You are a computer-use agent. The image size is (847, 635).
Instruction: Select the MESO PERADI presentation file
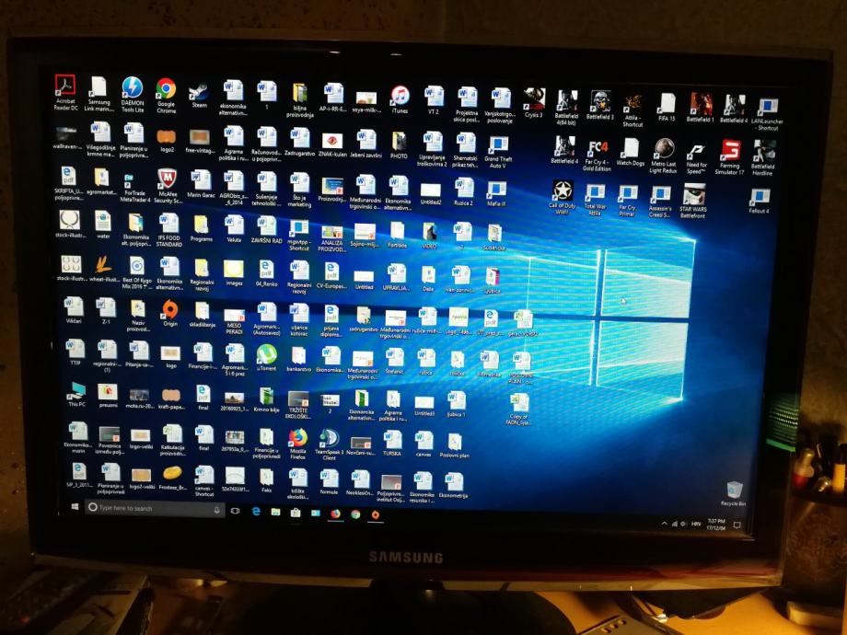coord(234,321)
